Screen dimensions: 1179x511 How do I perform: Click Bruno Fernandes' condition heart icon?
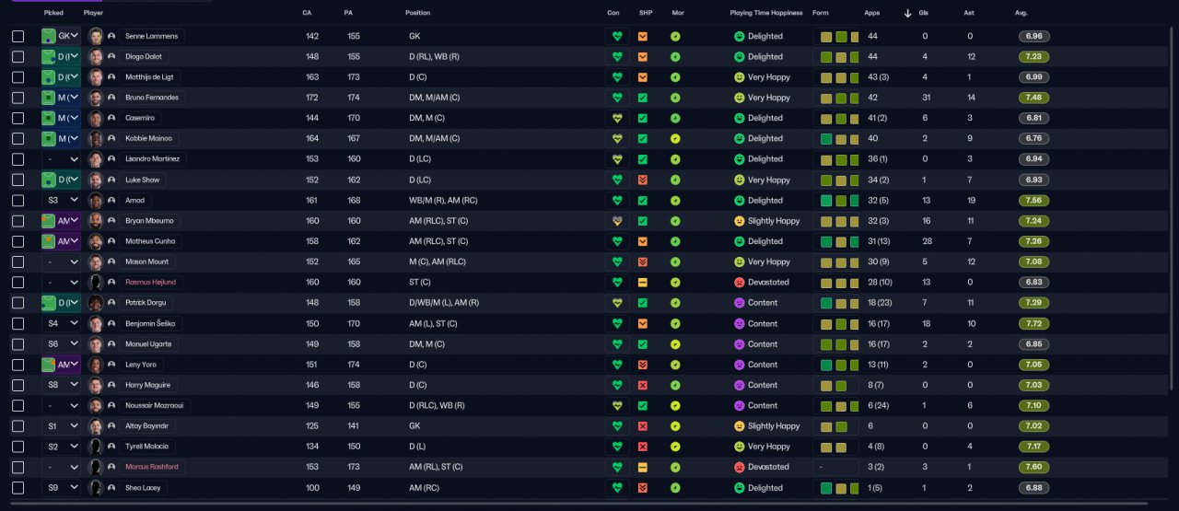617,98
